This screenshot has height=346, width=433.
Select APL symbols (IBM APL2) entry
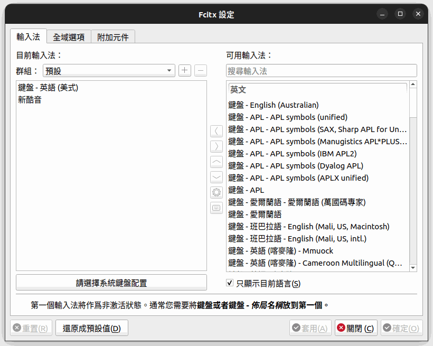318,154
